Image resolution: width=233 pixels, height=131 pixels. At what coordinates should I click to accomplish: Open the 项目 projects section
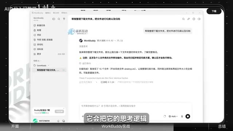(37, 35)
